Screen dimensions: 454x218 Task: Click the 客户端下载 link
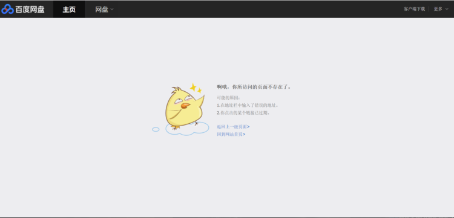coord(414,9)
